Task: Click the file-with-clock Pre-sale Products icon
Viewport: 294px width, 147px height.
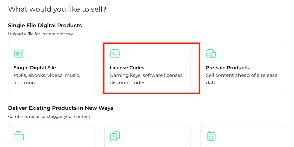Action: tap(211, 53)
